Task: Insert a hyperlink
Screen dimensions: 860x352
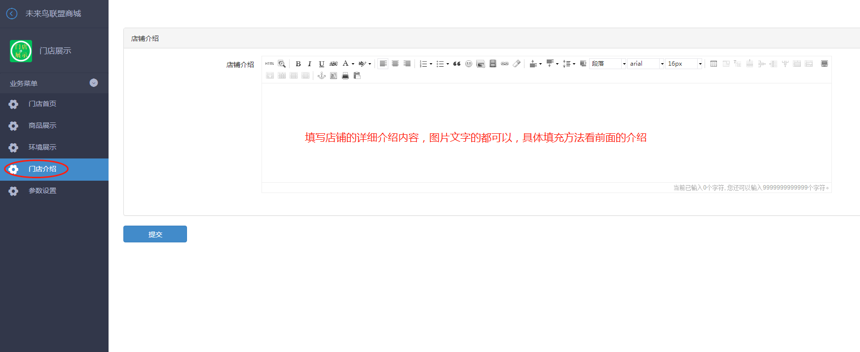Action: 505,64
